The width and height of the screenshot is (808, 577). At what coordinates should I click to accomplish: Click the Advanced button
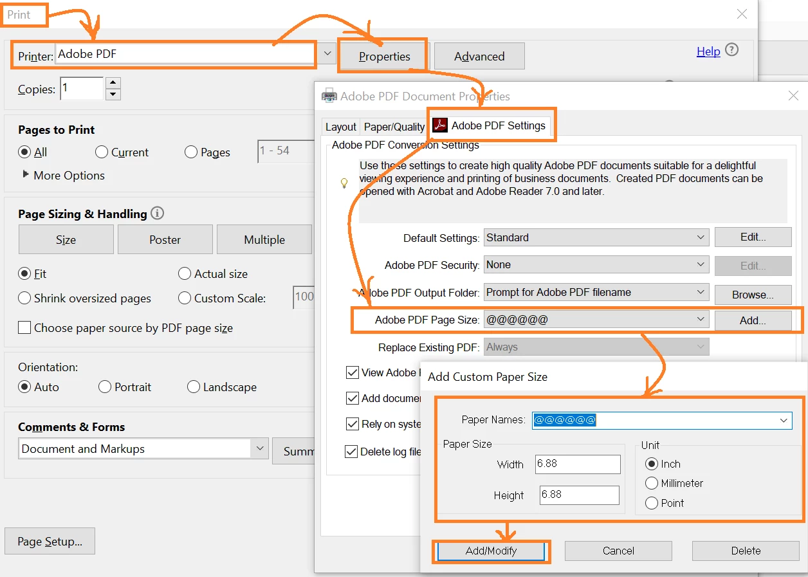[479, 56]
